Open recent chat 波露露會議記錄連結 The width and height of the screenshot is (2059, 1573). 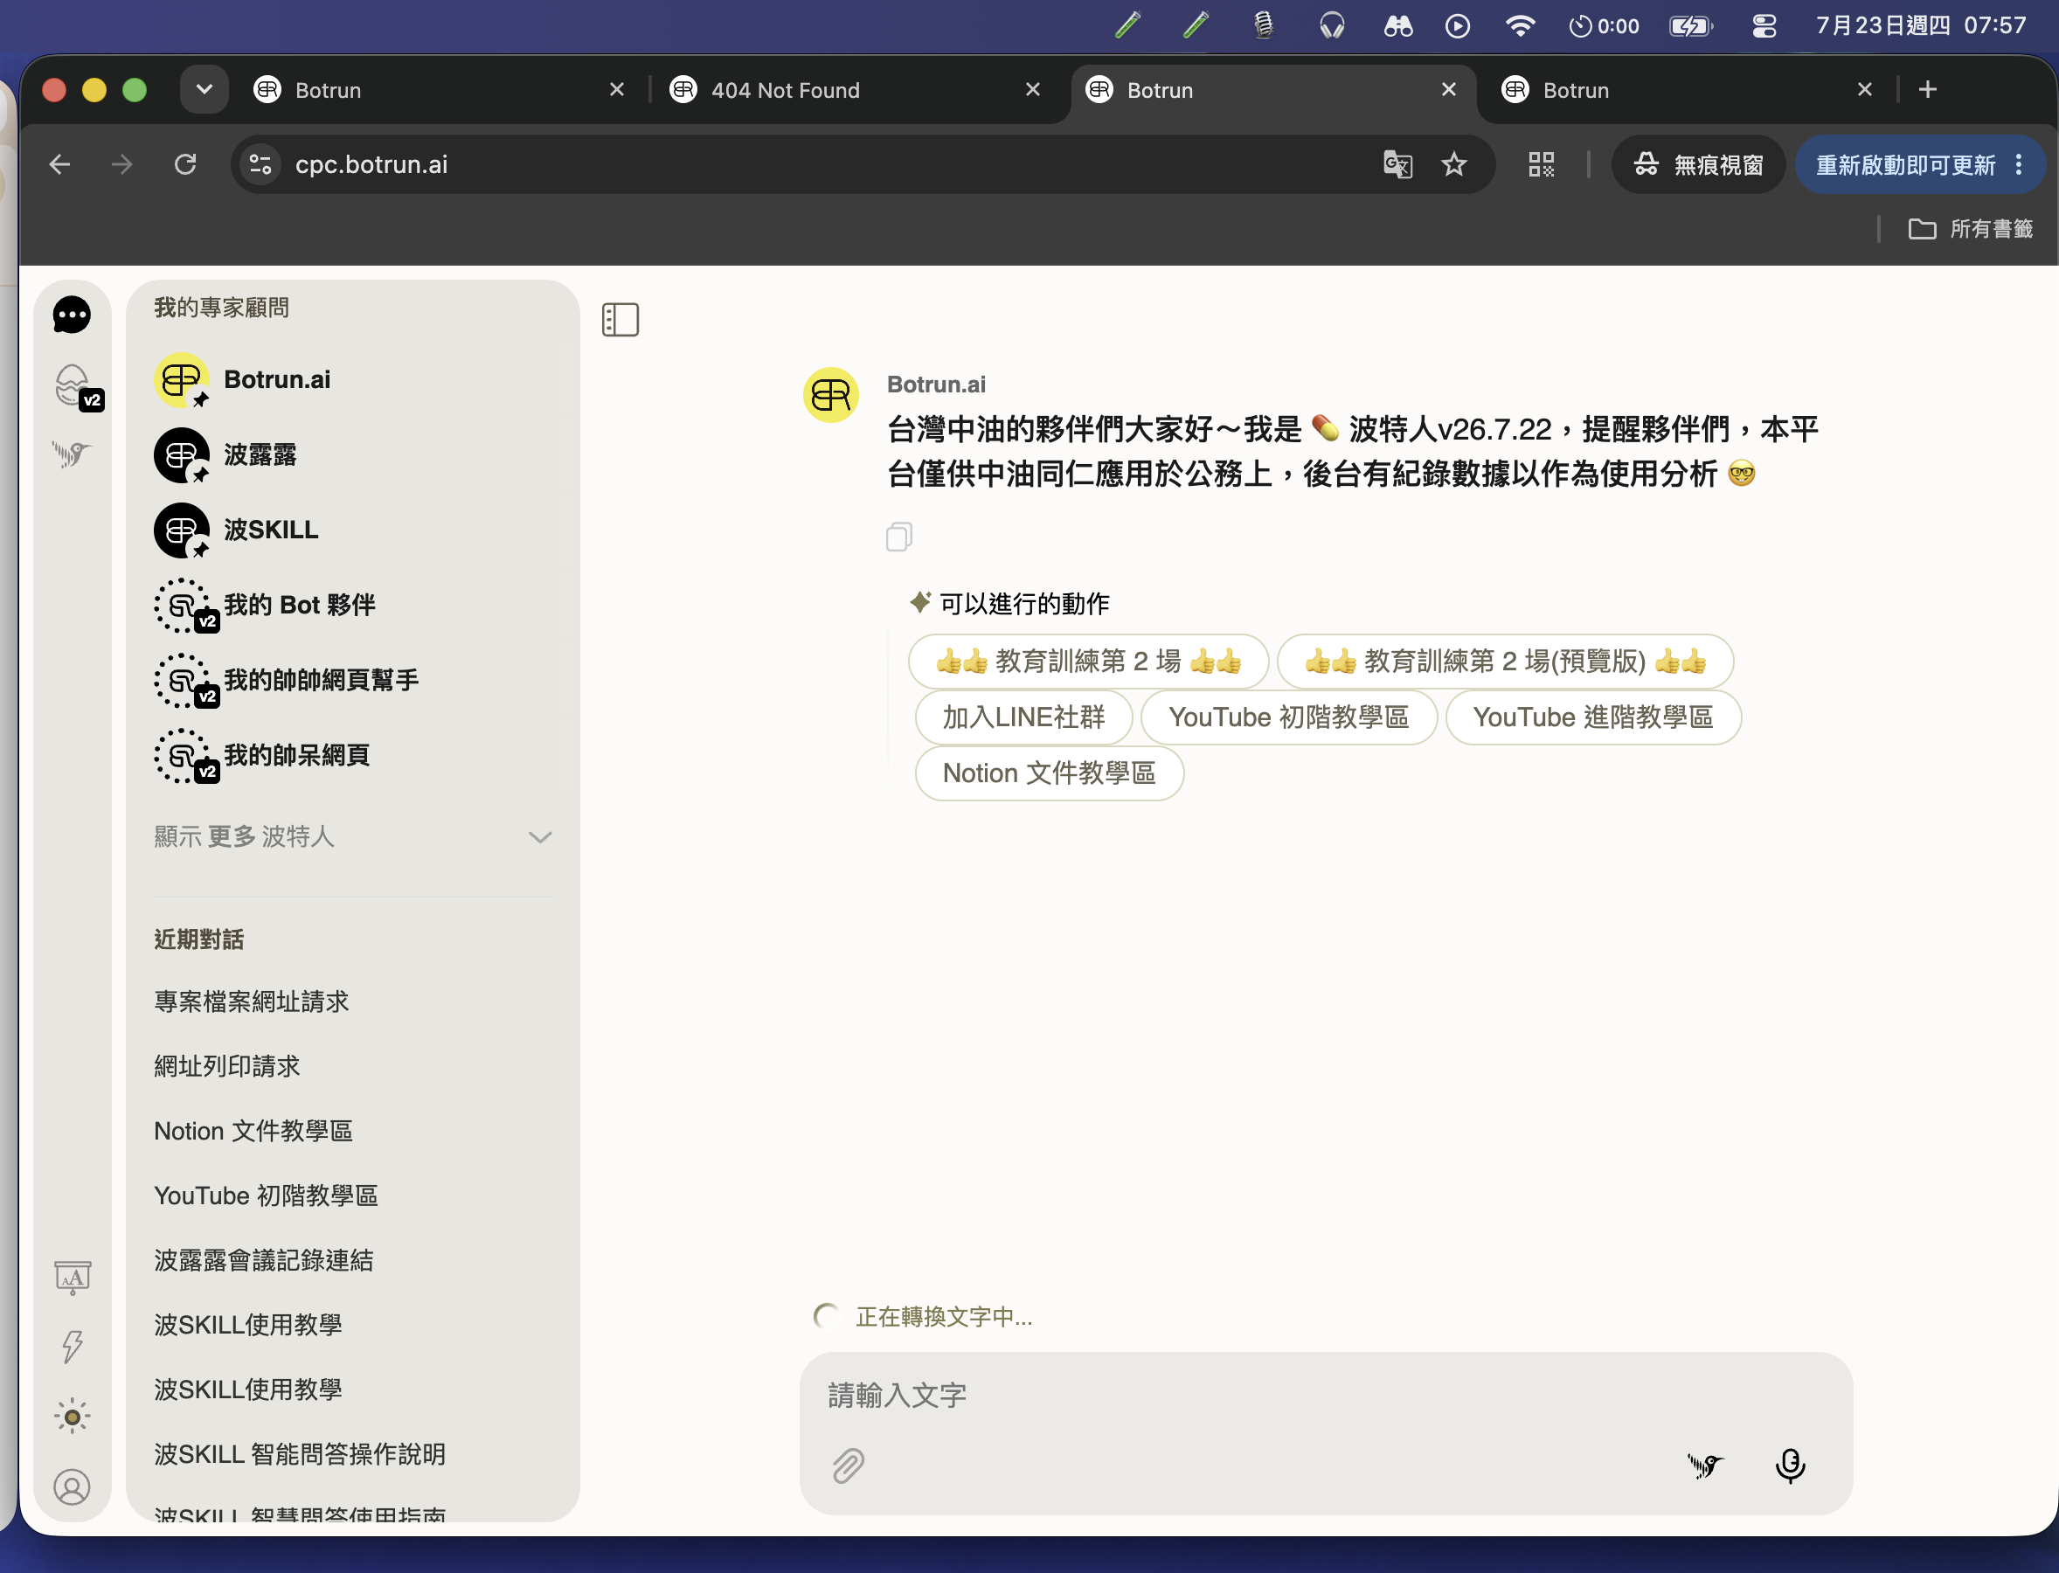[x=263, y=1260]
